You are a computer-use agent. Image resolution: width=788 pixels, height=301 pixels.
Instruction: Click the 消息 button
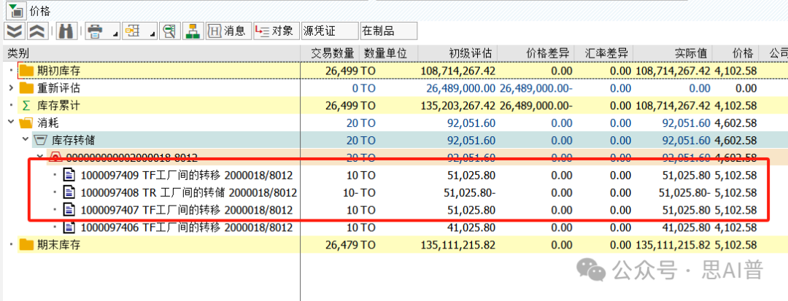227,31
